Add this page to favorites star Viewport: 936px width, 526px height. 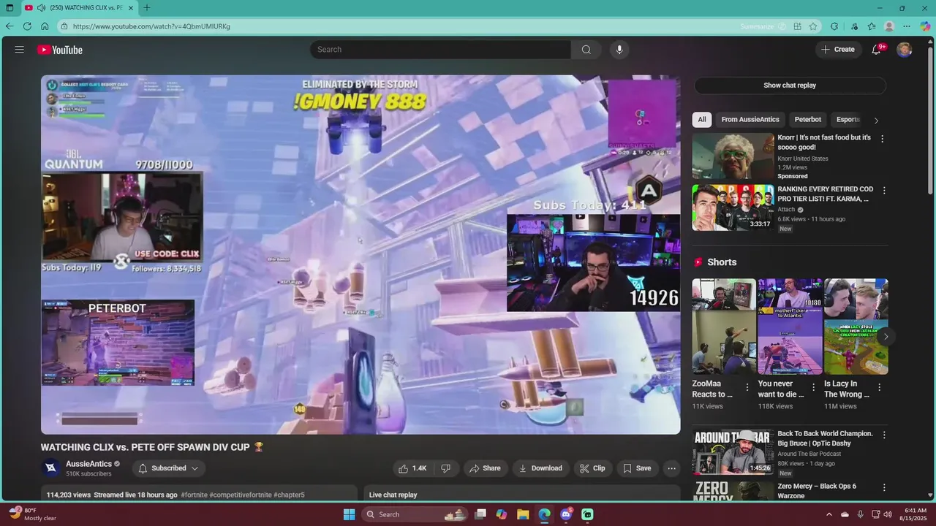813,26
